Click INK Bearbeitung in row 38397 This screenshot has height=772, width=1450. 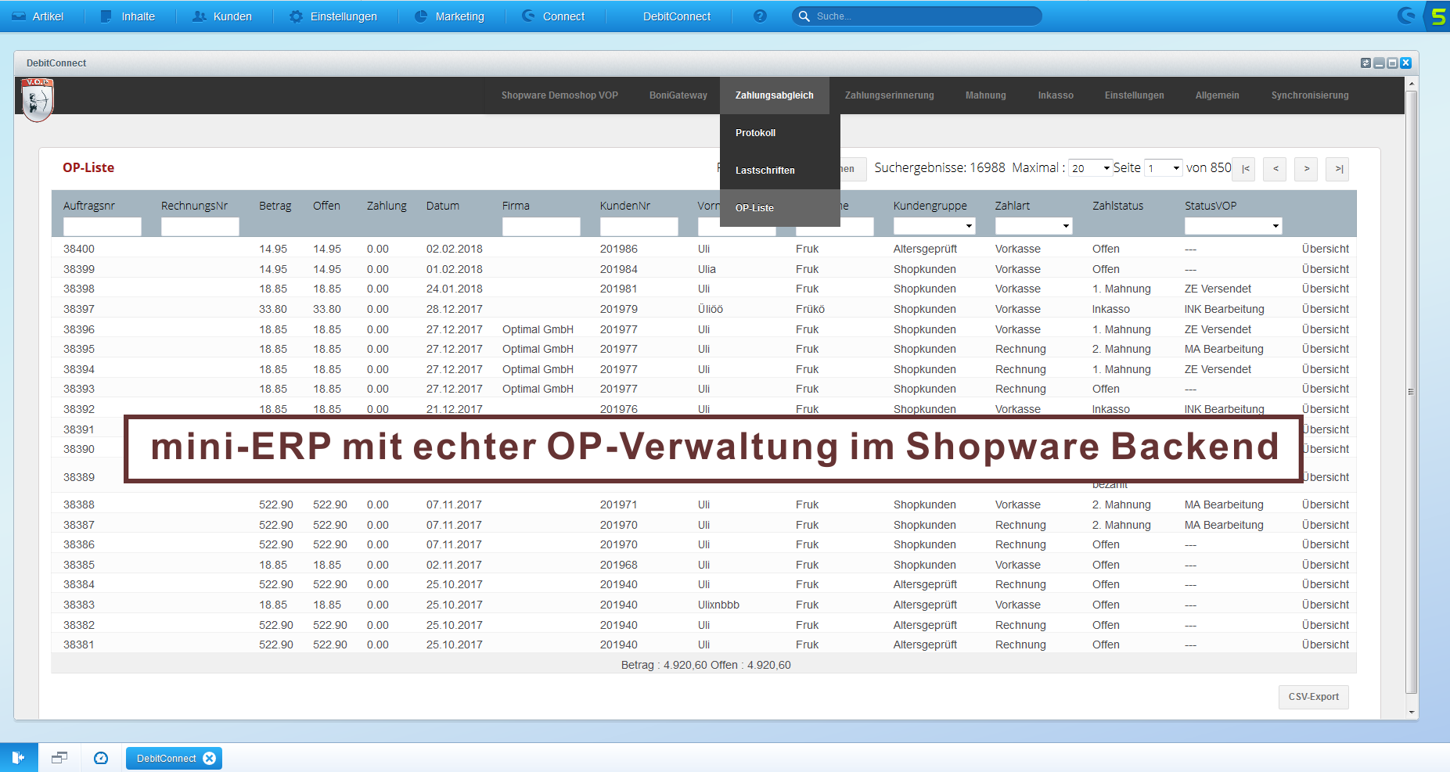point(1224,309)
